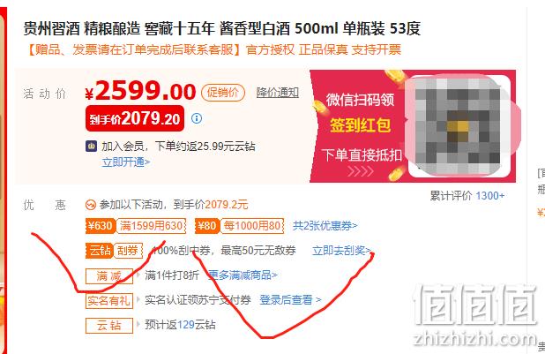Image resolution: width=545 pixels, height=354 pixels.
Task: Open the 立即去刮奖 link
Action: click(x=341, y=250)
